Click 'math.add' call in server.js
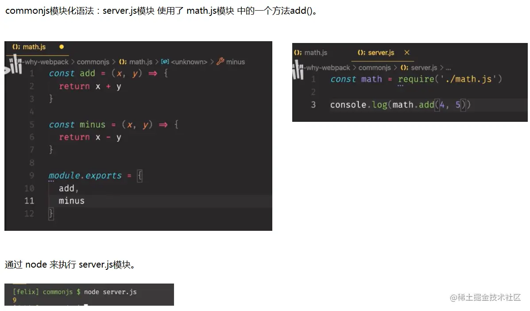 (413, 105)
